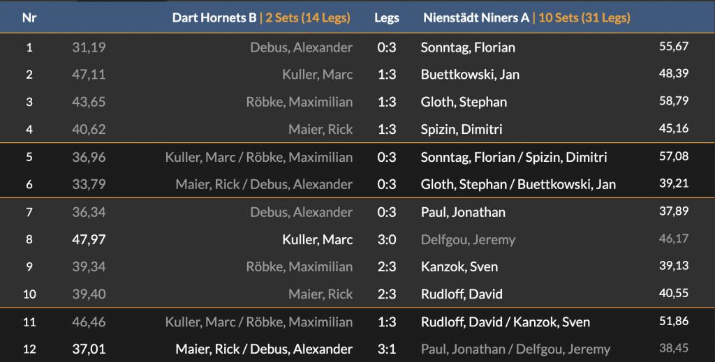
Task: Click Delfgou, Jeremy in match 8
Action: coord(468,240)
